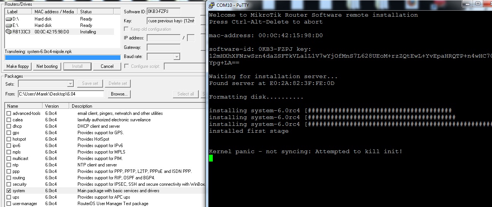Click the Gateway input field
The height and width of the screenshot is (207, 492).
[x=163, y=47]
